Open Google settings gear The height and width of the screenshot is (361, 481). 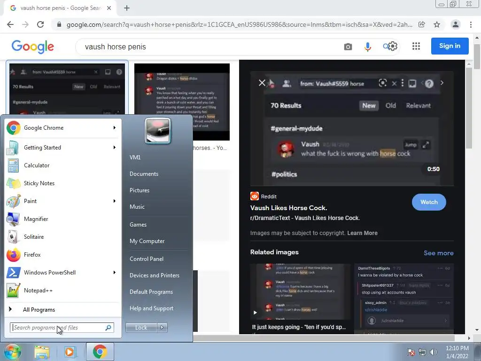[x=393, y=46]
